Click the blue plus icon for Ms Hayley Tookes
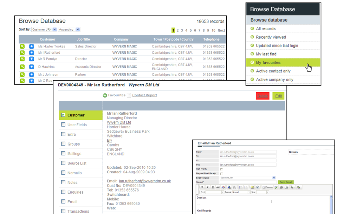The width and height of the screenshot is (363, 214). (x=32, y=46)
